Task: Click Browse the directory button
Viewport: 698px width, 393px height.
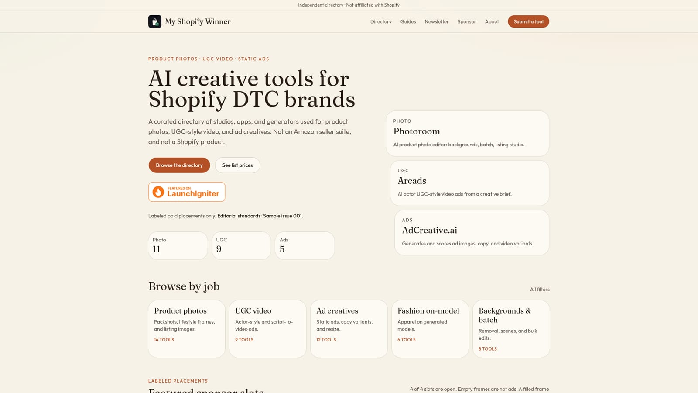Action: point(179,165)
